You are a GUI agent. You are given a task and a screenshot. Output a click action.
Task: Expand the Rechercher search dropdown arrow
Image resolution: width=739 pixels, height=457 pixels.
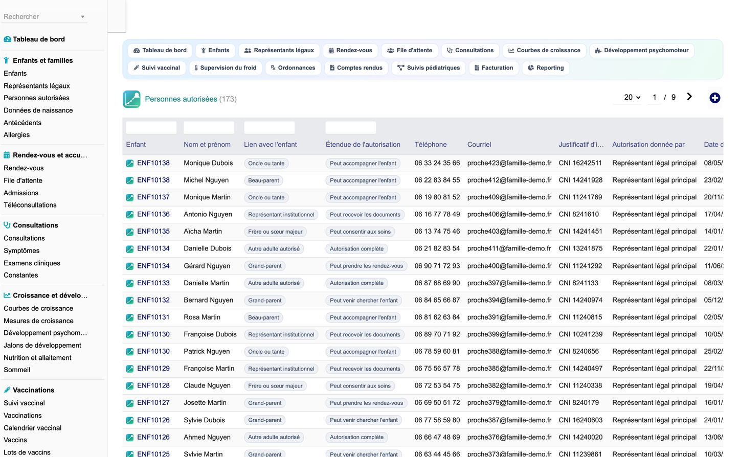pyautogui.click(x=82, y=17)
